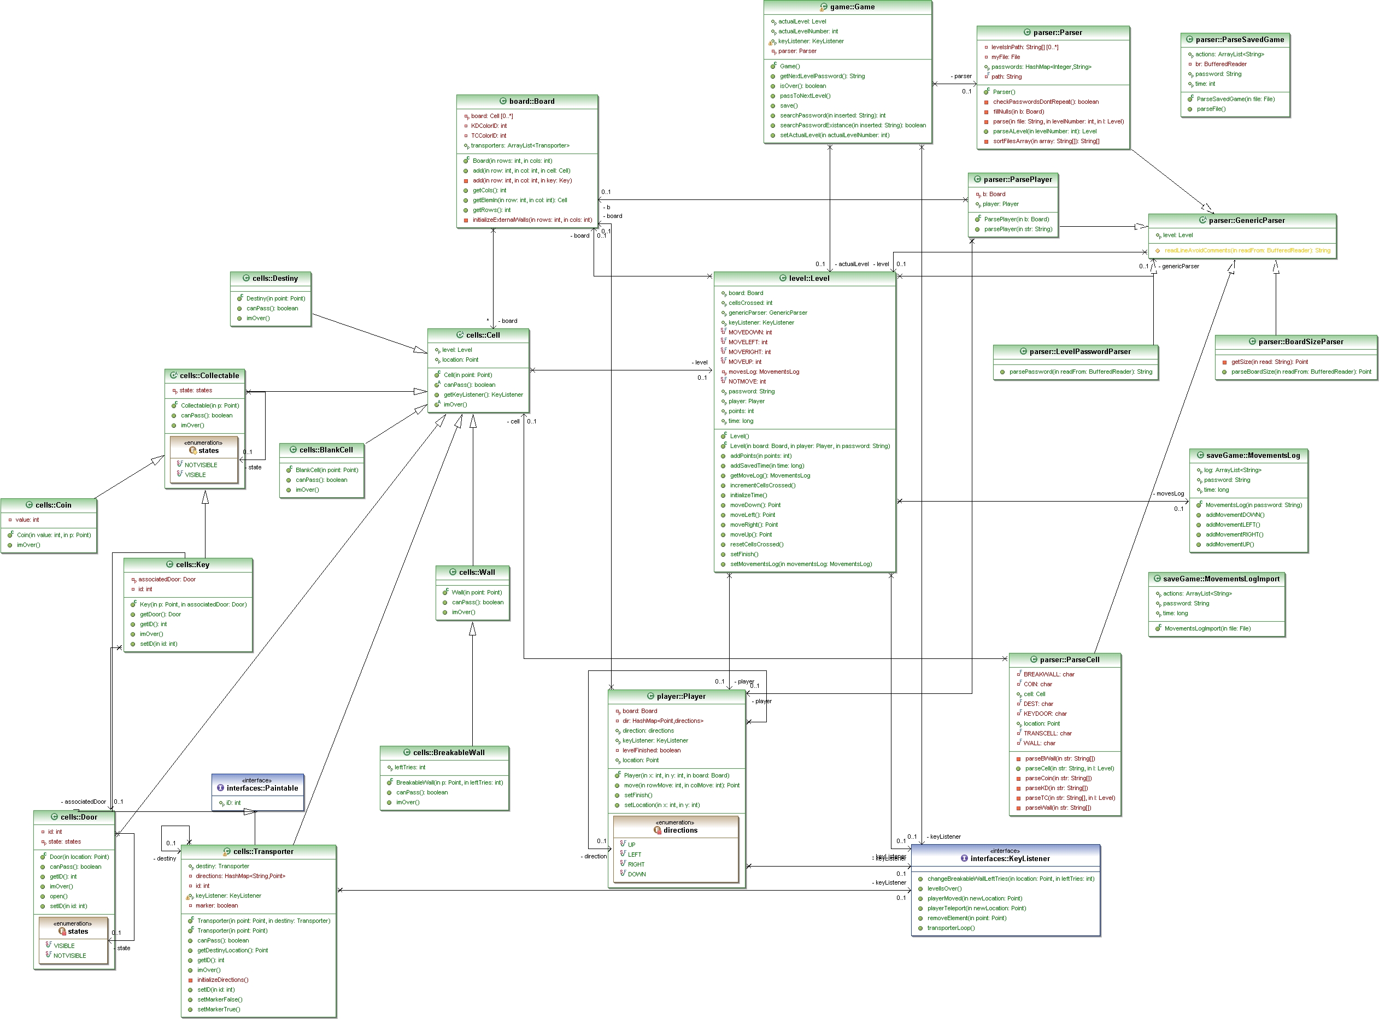Select "getDoor(): Door" in cells::Key
The width and height of the screenshot is (1379, 1019).
click(x=161, y=614)
